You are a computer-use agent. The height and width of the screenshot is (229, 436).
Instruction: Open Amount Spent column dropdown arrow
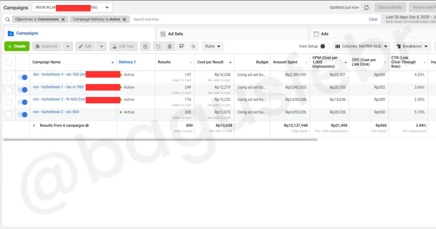pyautogui.click(x=306, y=63)
